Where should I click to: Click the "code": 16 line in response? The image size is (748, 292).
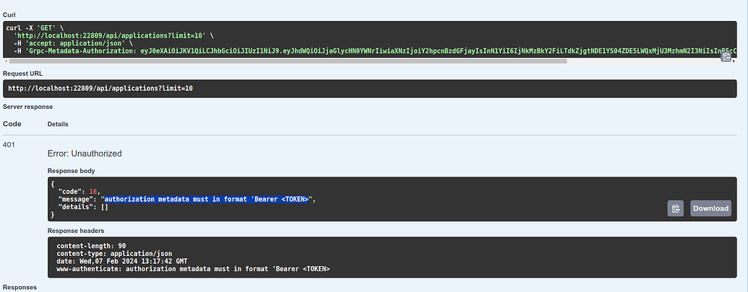tap(79, 192)
